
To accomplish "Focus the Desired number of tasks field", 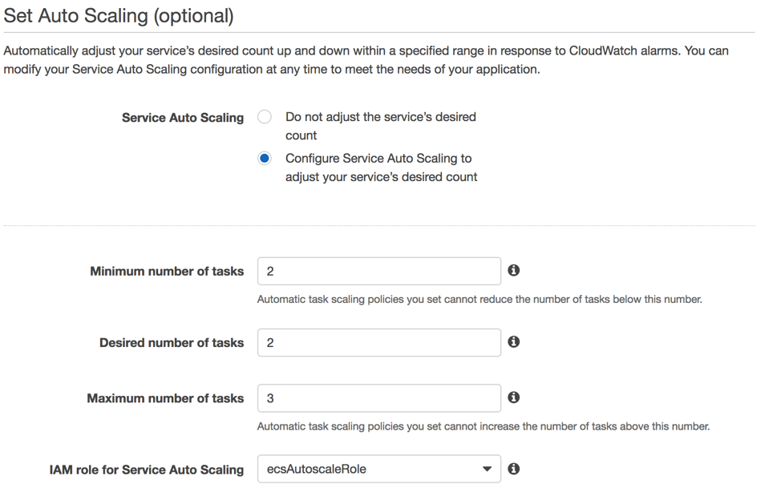I will [378, 343].
